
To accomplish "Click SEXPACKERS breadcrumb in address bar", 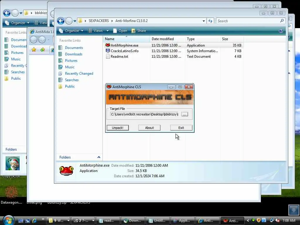I will click(x=98, y=21).
